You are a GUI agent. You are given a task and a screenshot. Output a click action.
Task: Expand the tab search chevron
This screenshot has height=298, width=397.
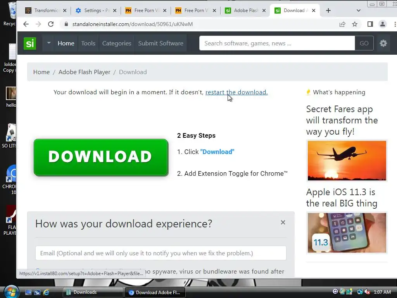pos(358,10)
